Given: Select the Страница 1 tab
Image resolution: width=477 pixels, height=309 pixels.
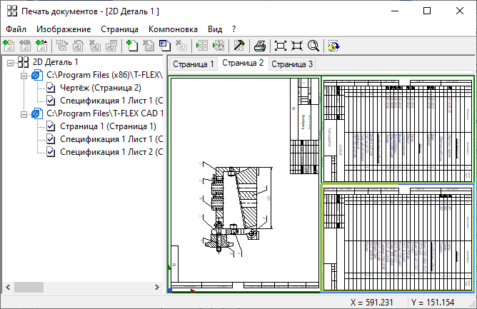Looking at the screenshot, I should click(x=193, y=64).
